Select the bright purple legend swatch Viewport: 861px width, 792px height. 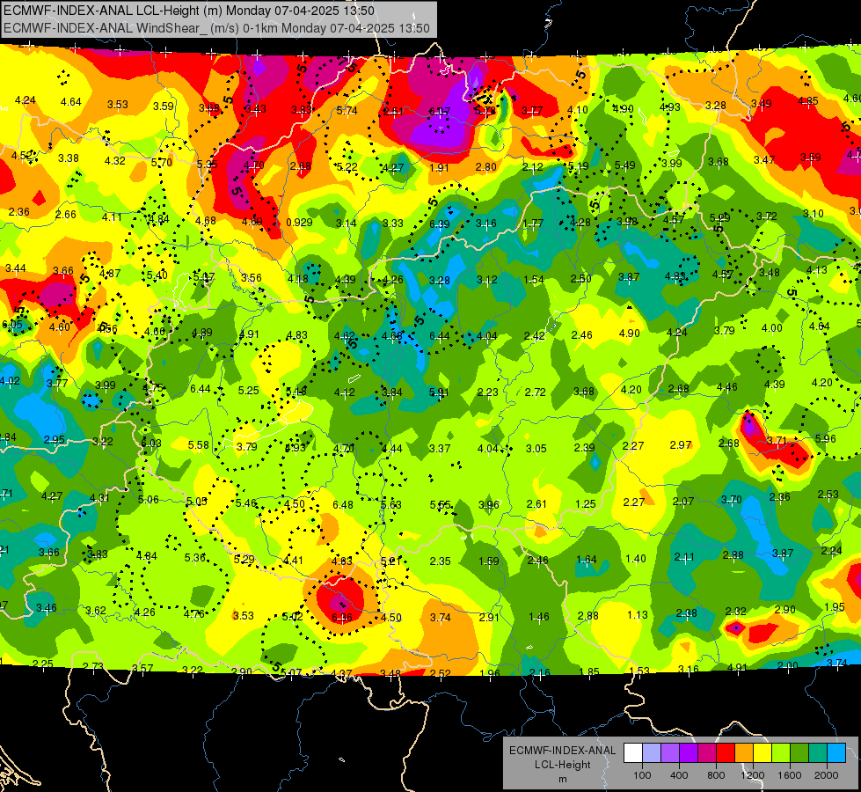689,752
